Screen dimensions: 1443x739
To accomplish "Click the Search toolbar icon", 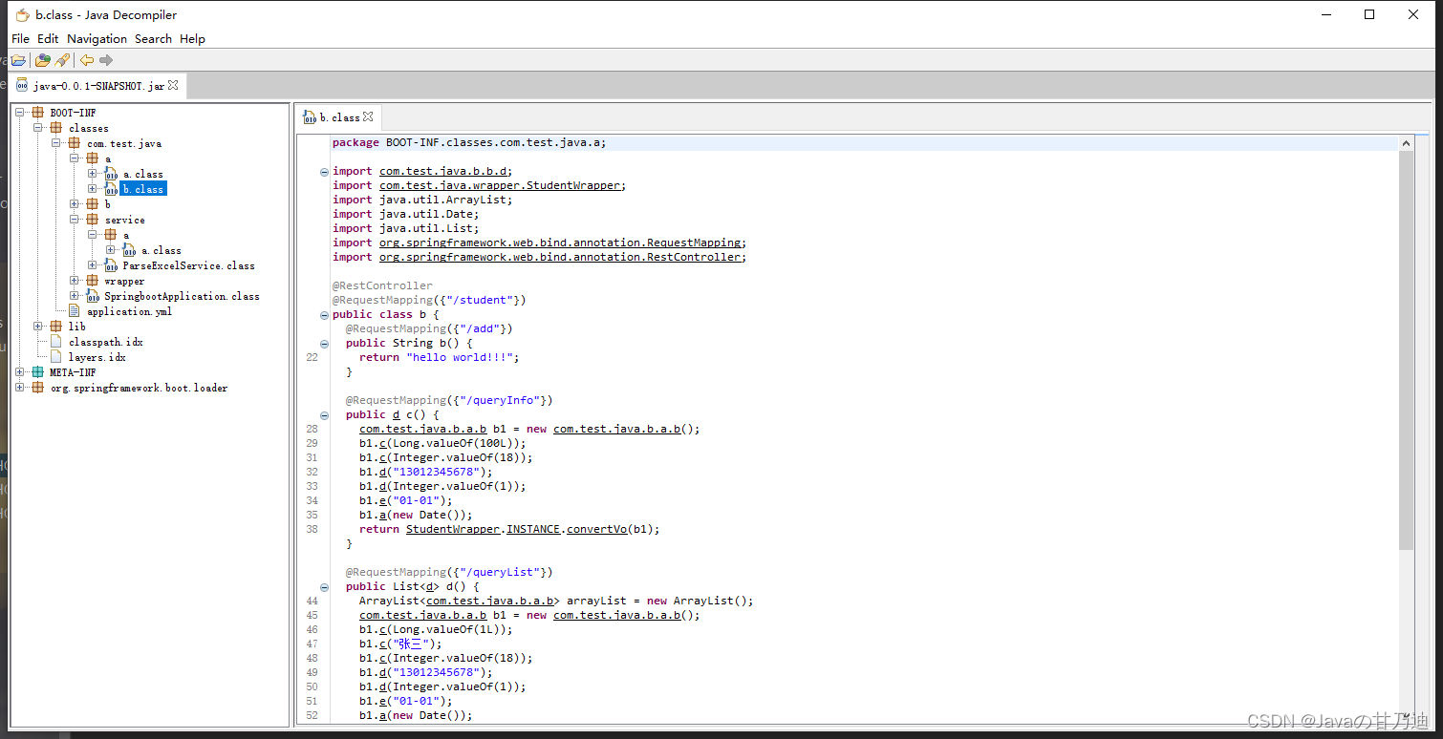I will pyautogui.click(x=62, y=60).
